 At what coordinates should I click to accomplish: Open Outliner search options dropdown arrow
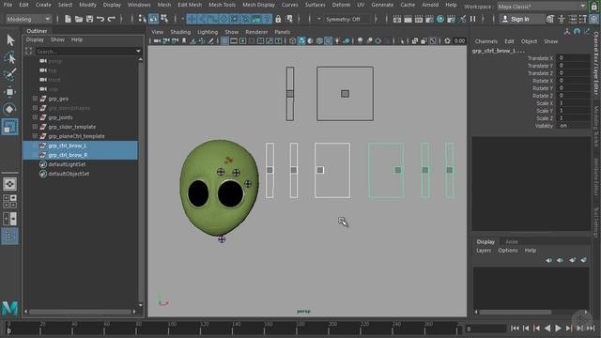(138, 51)
